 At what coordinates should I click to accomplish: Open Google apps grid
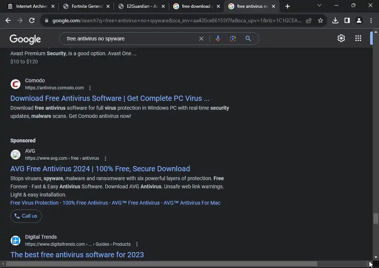pyautogui.click(x=358, y=38)
